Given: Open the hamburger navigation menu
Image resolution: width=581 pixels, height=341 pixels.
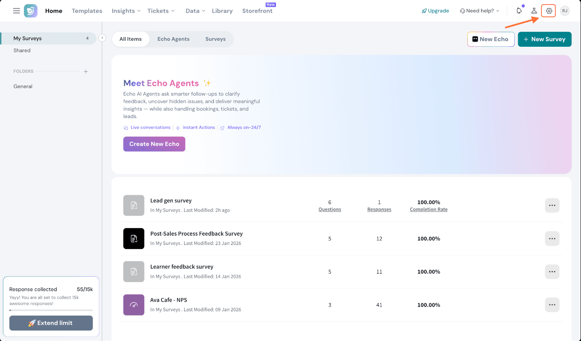Looking at the screenshot, I should click(16, 11).
